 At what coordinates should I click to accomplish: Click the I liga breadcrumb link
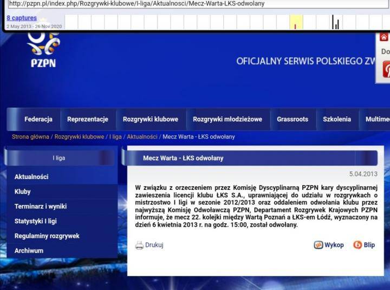(x=115, y=137)
